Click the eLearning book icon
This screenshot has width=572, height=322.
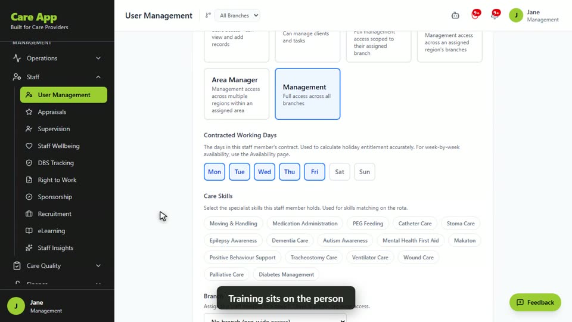coord(29,231)
